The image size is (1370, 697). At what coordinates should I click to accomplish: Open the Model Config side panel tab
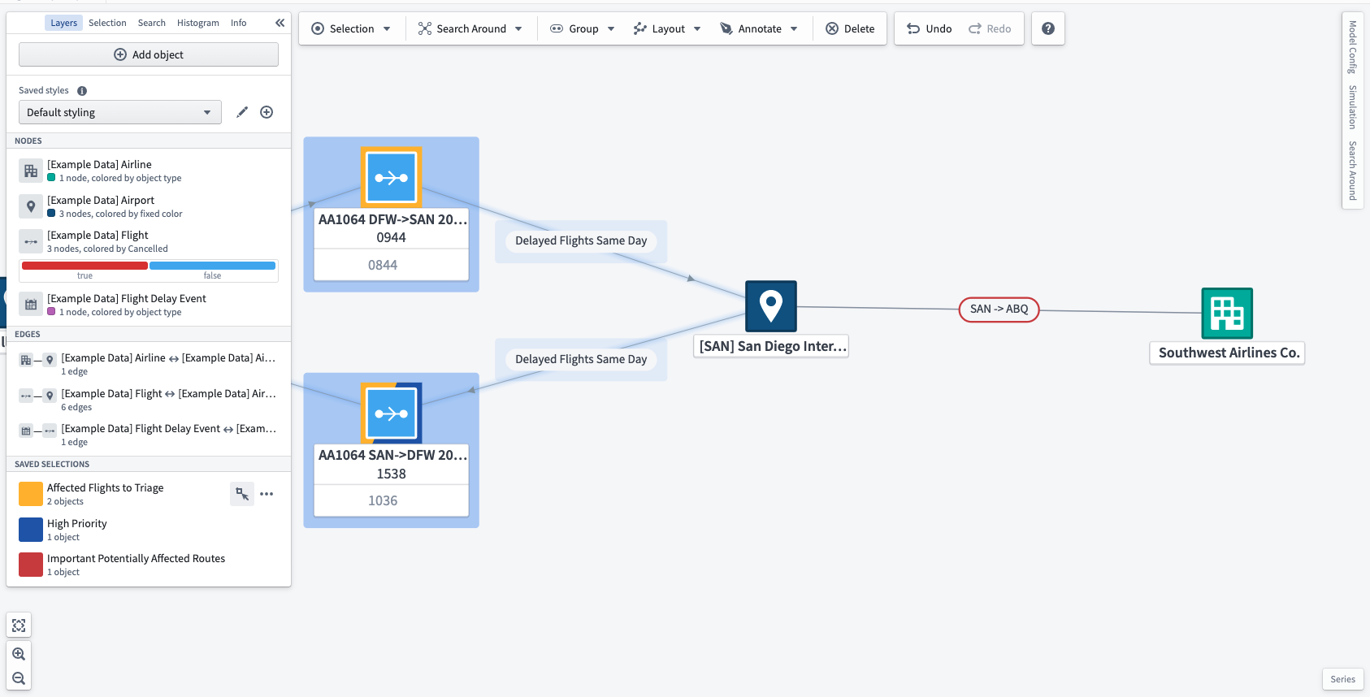1353,46
